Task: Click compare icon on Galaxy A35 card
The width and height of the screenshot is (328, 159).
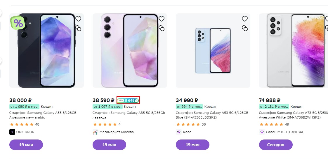Action: [x=162, y=28]
